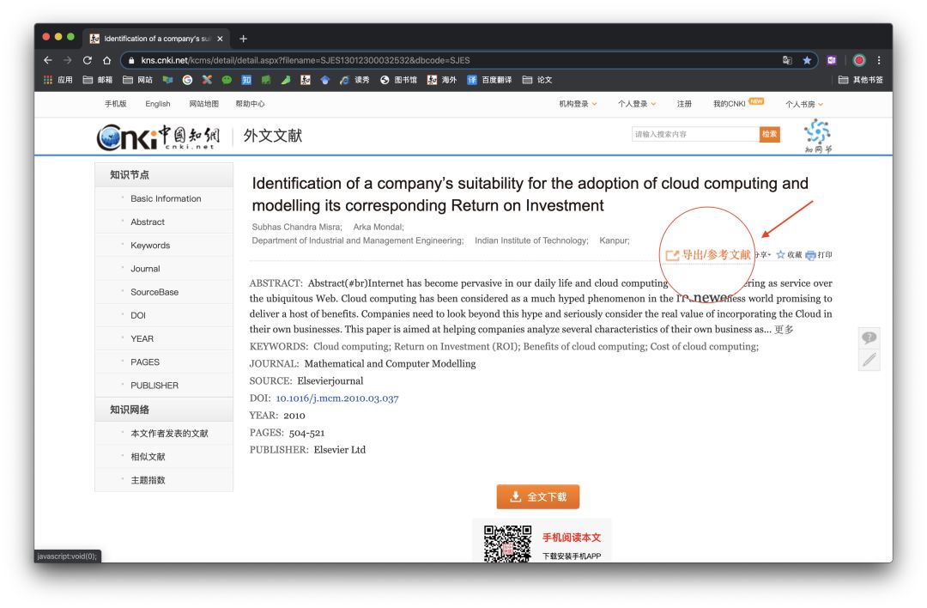927x608 pixels.
Task: Open the 论文 bookmark folder
Action: (x=537, y=80)
